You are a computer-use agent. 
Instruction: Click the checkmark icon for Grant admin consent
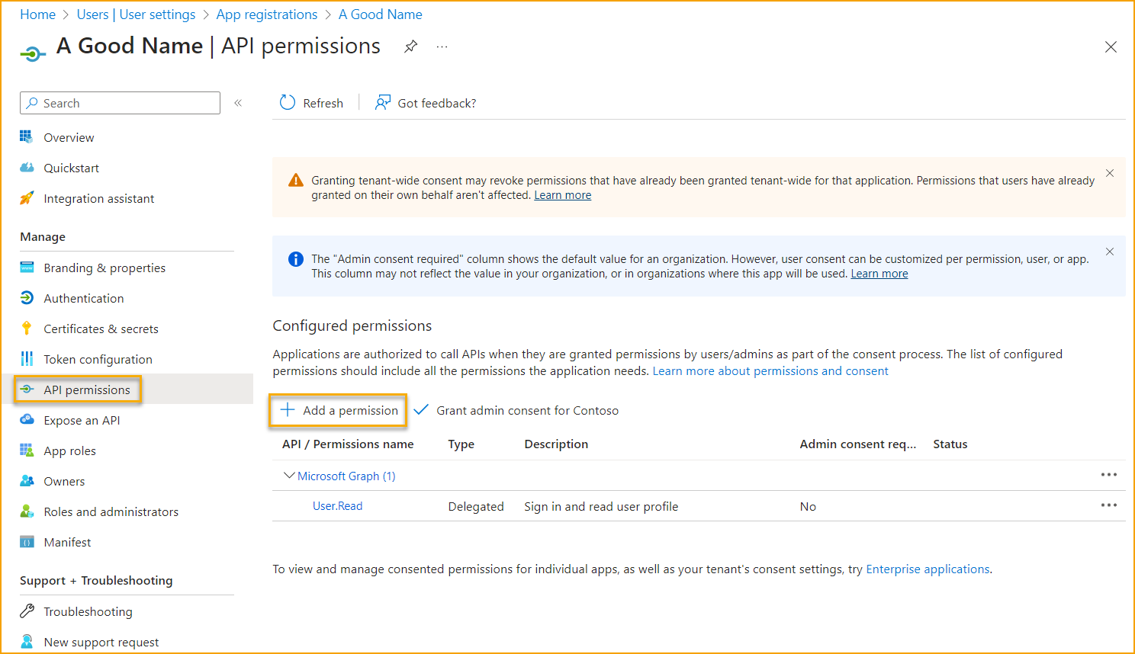421,410
